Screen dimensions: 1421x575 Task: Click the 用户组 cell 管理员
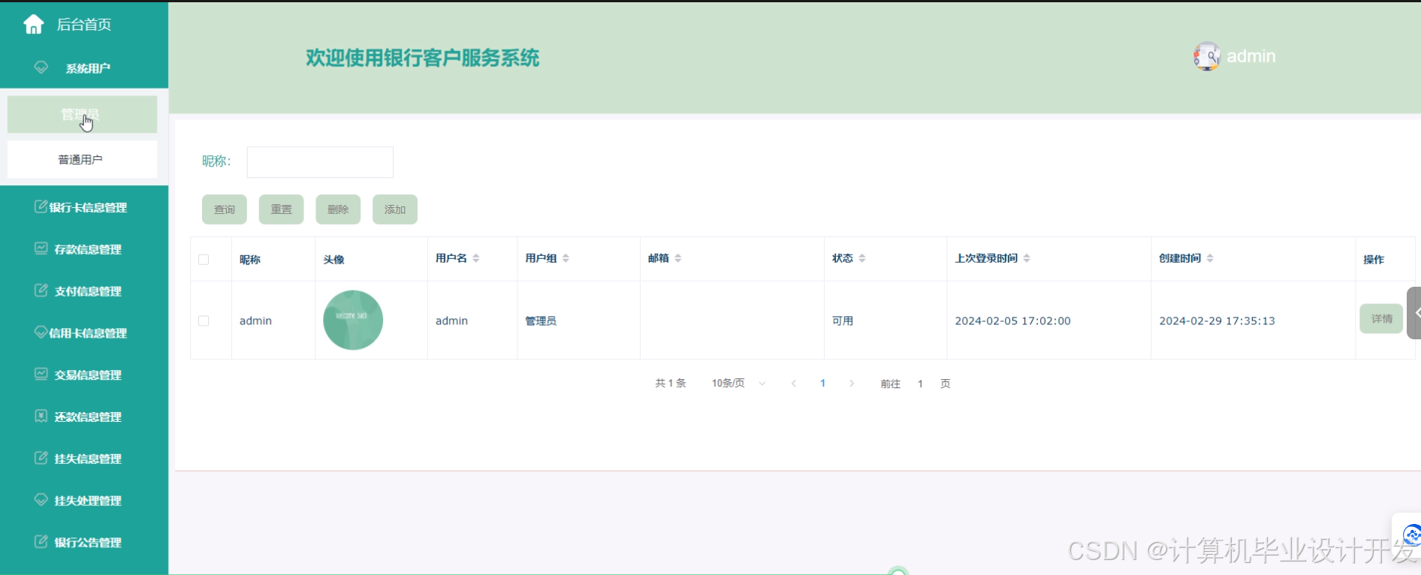pyautogui.click(x=541, y=321)
